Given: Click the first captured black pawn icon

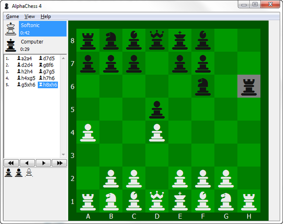Looking at the screenshot, I should (x=8, y=172).
